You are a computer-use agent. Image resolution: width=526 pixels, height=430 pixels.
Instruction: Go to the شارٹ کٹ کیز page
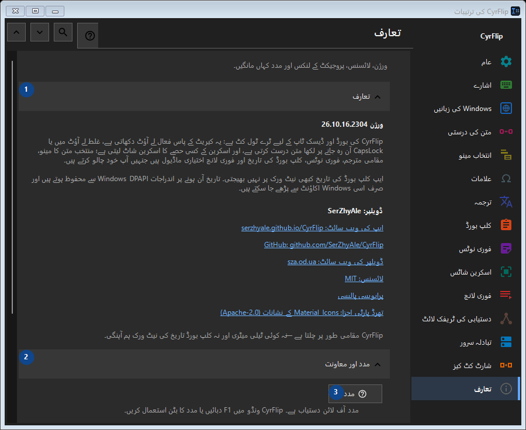click(x=472, y=366)
